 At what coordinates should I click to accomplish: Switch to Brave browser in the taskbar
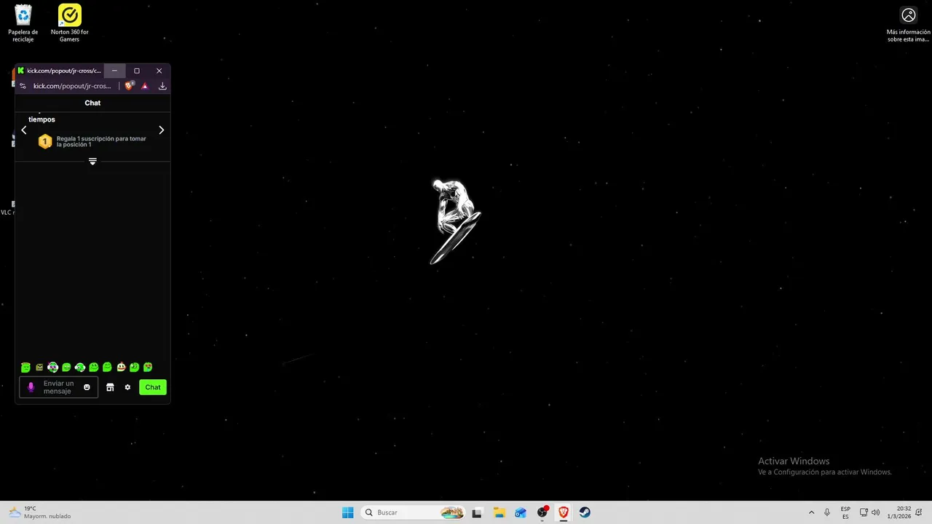(x=564, y=512)
